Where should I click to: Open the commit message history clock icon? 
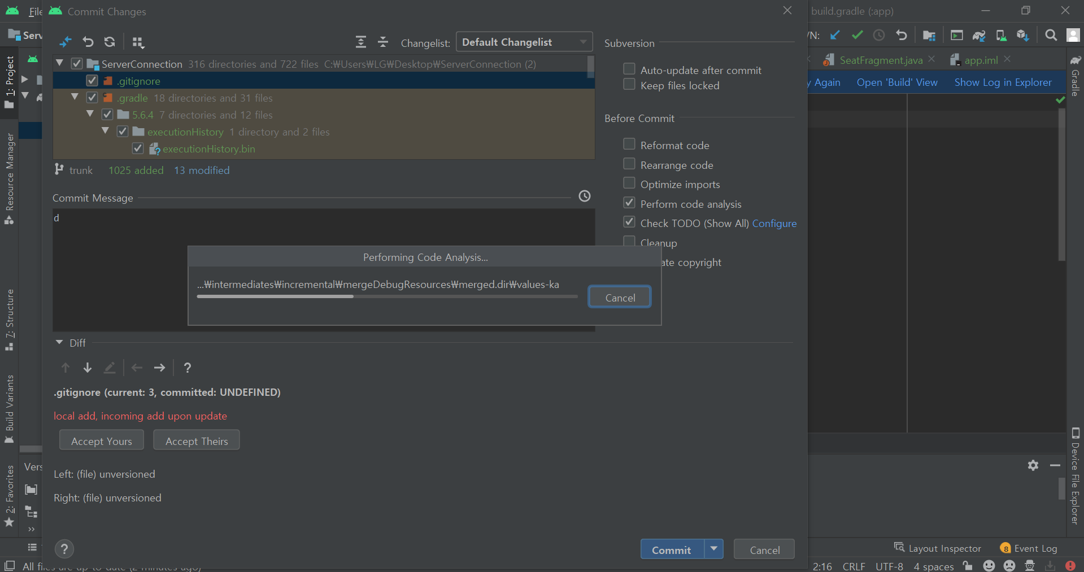pyautogui.click(x=585, y=196)
